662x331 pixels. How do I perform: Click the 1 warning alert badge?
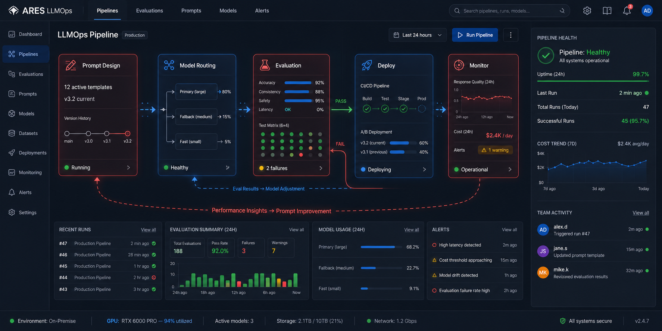tap(496, 150)
